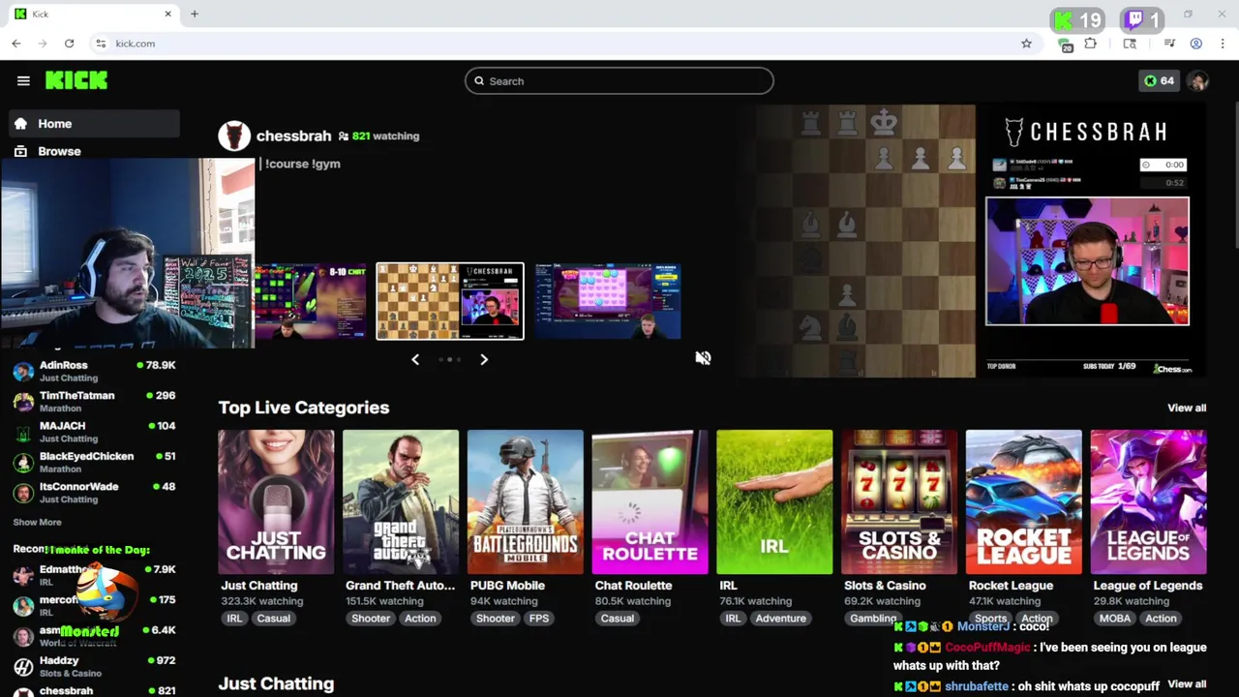
Task: Open the IRL category card
Action: (774, 502)
